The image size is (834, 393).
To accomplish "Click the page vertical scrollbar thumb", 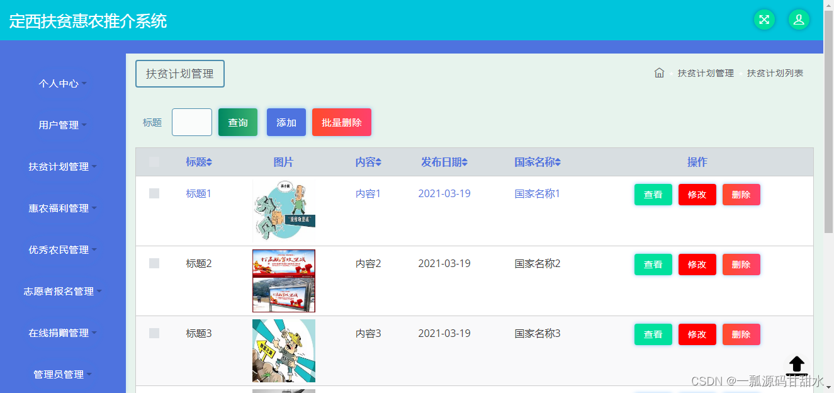I will point(828,123).
